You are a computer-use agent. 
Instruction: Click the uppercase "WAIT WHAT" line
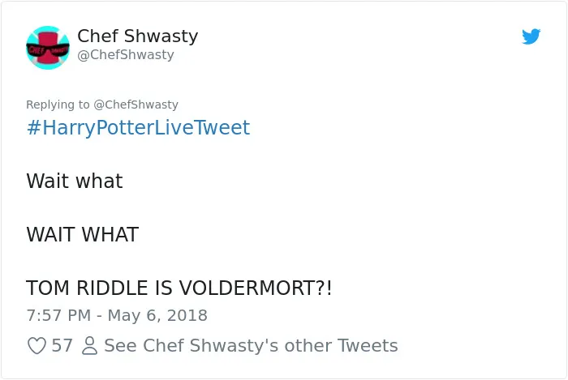pos(83,234)
